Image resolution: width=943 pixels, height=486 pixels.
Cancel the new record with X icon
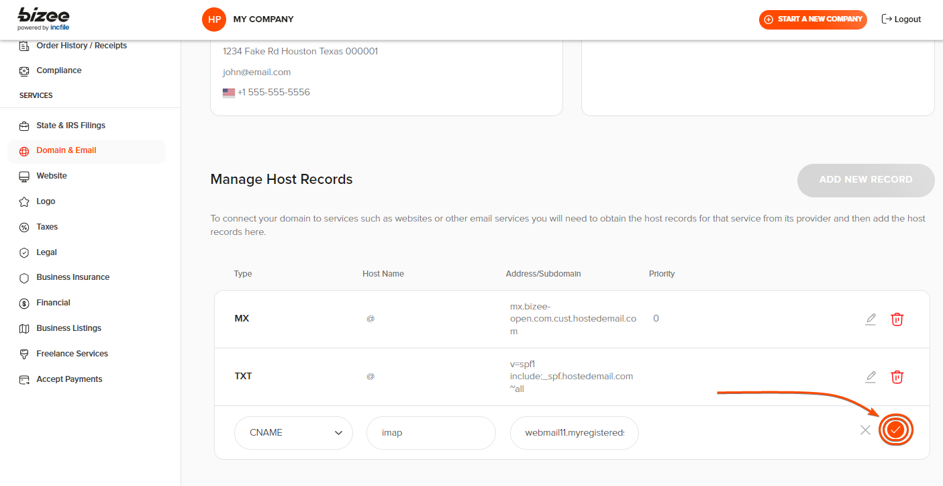(865, 430)
